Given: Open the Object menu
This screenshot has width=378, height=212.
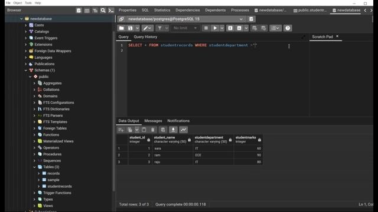Looking at the screenshot, I should pos(17,3).
